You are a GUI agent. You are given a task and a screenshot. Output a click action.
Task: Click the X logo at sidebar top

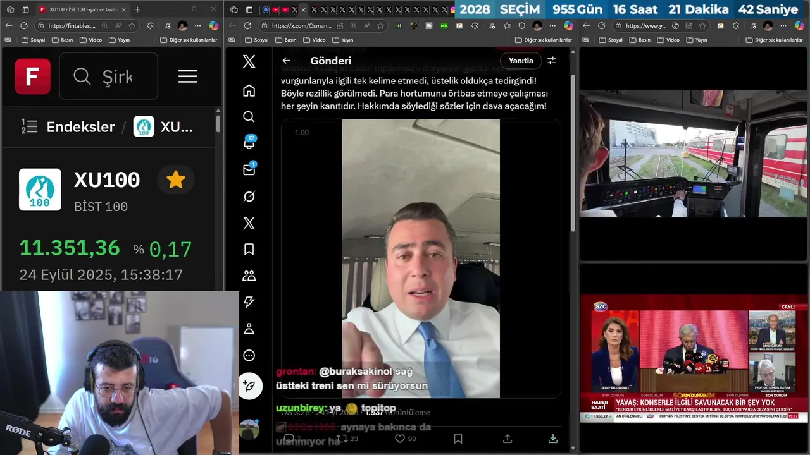pyautogui.click(x=249, y=61)
